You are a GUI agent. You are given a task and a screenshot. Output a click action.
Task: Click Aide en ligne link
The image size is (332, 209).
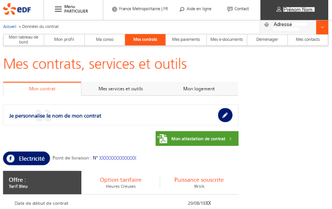coord(199,9)
